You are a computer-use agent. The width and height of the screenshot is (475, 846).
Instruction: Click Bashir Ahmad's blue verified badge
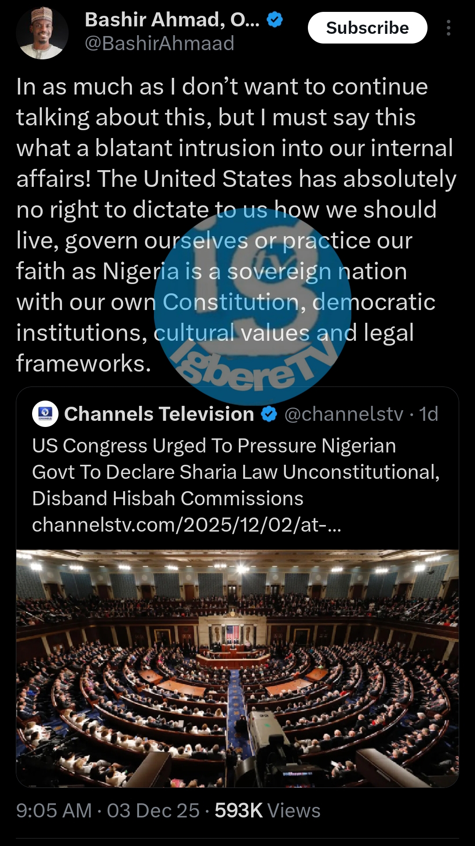(x=275, y=20)
